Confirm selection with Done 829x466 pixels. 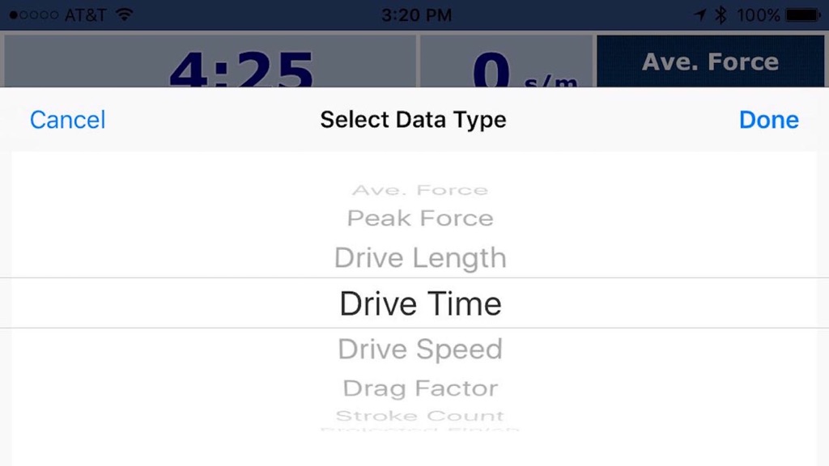[769, 120]
